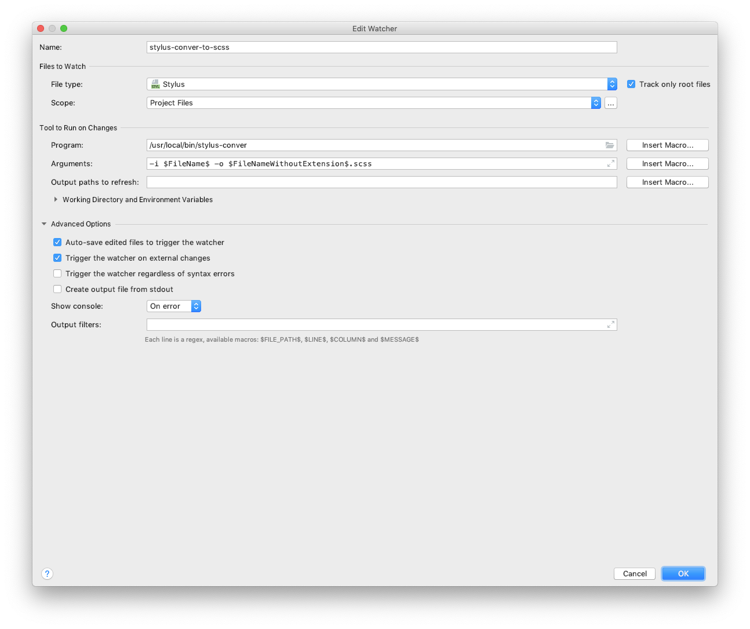The image size is (750, 629).
Task: Open scope editor with ellipsis button
Action: point(611,103)
